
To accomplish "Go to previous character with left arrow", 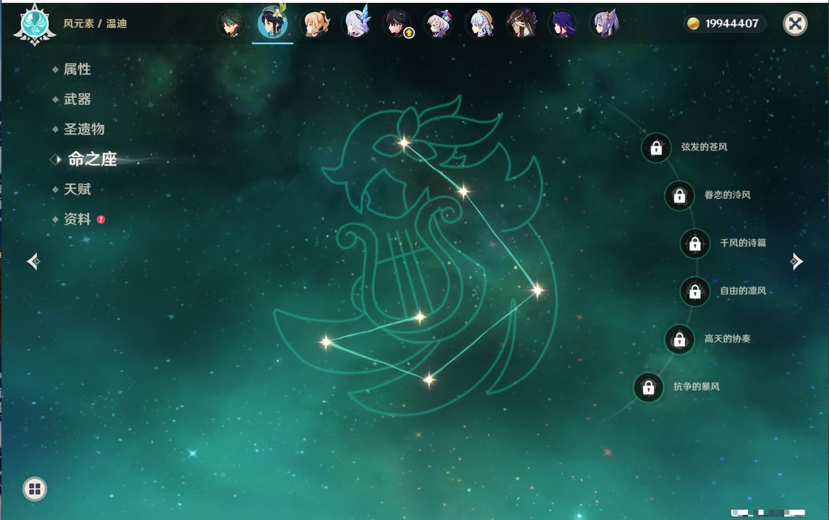I will pos(33,261).
